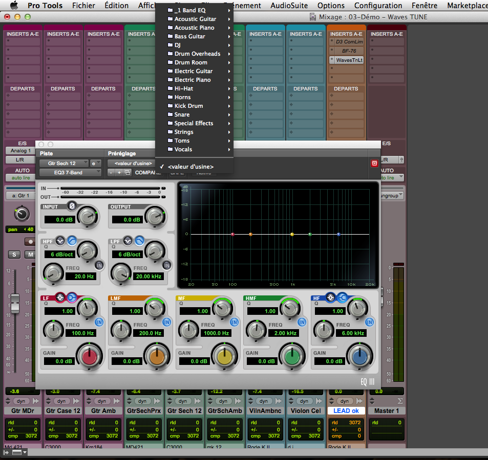Click the red LF gain knob
This screenshot has height=460, width=488.
pyautogui.click(x=89, y=357)
